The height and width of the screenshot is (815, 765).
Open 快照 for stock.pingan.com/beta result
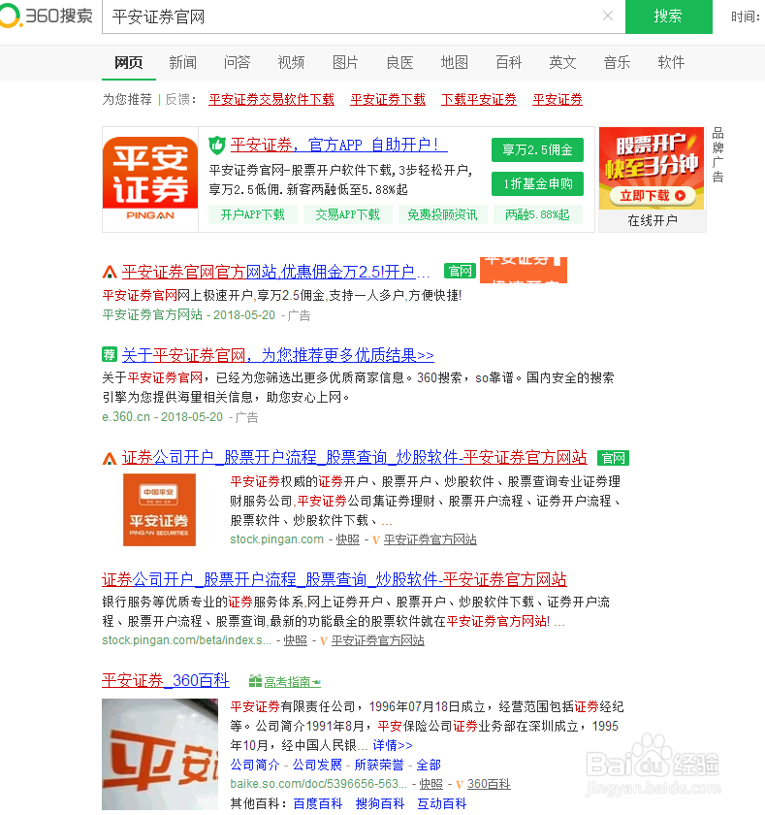(296, 640)
